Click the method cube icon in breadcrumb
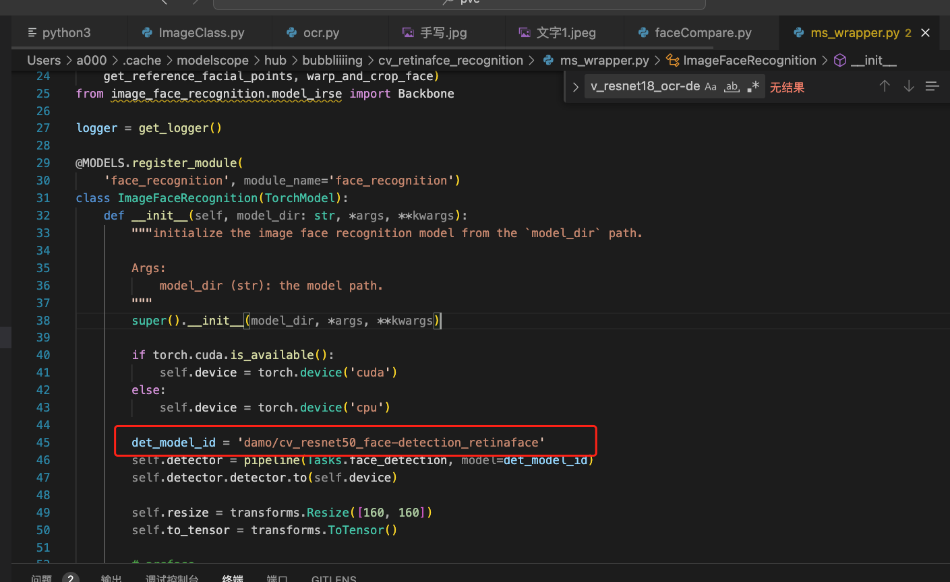950x582 pixels. [x=840, y=61]
